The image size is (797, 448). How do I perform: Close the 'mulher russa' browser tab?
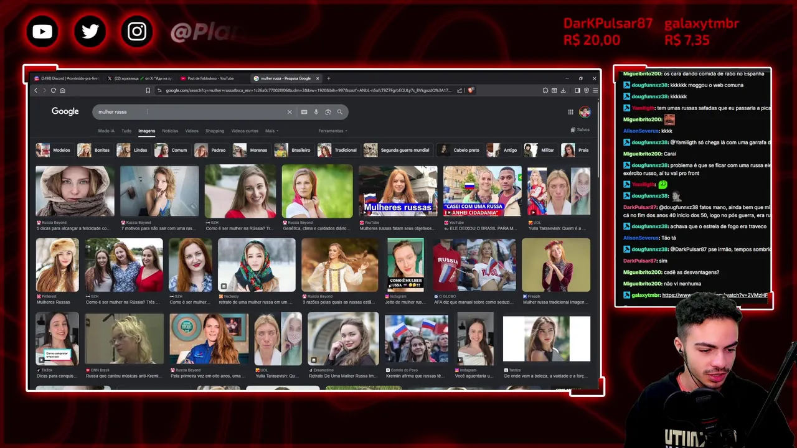pyautogui.click(x=318, y=78)
